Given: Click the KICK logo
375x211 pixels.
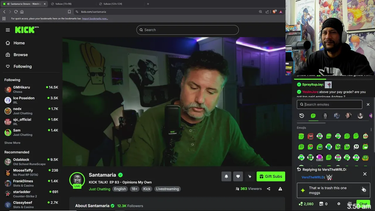Looking at the screenshot, I should (27, 30).
